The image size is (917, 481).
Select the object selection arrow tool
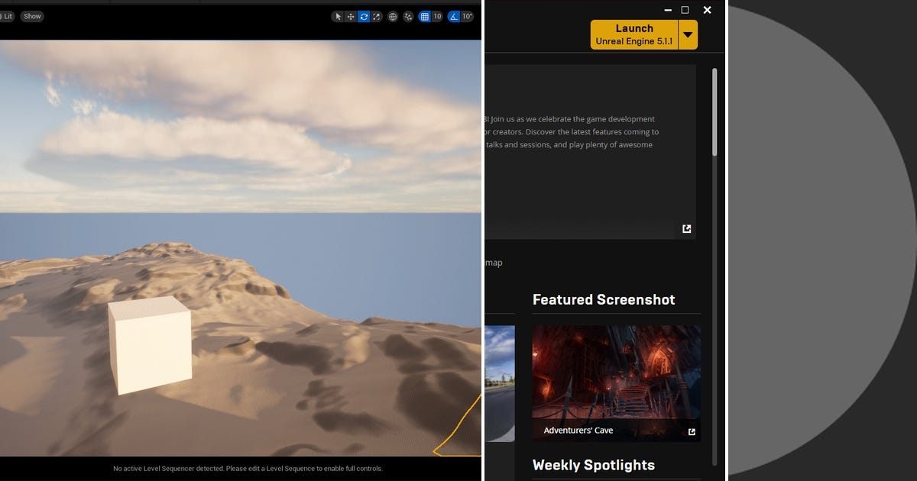click(339, 16)
